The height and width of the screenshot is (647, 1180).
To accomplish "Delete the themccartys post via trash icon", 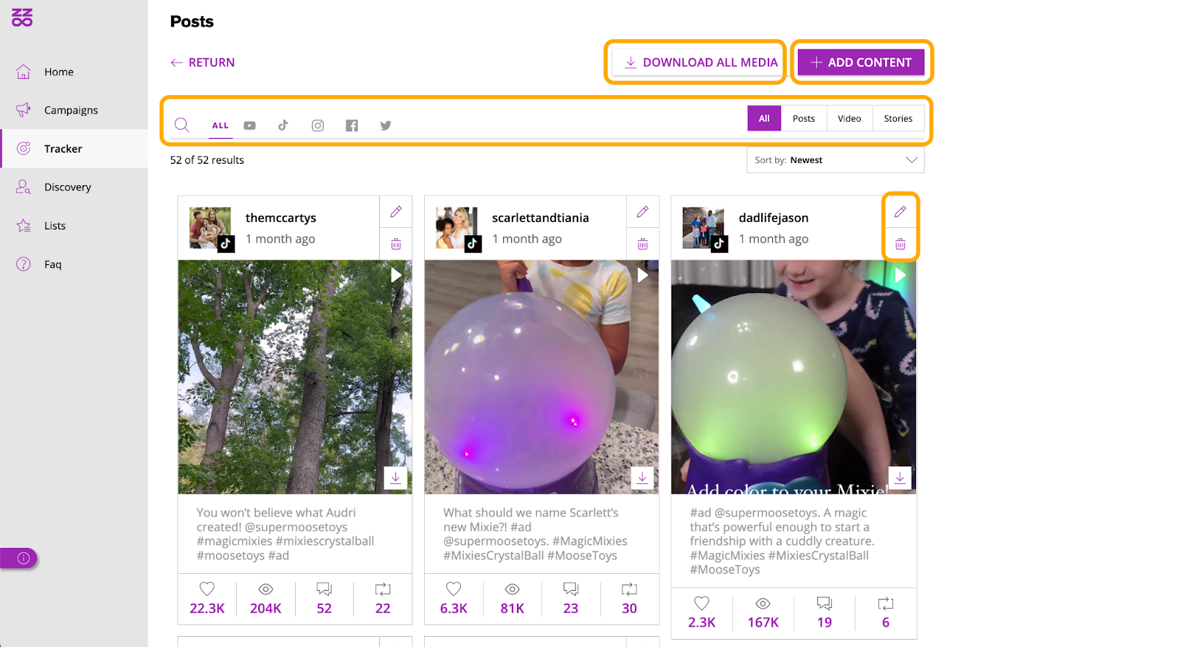I will pos(396,244).
